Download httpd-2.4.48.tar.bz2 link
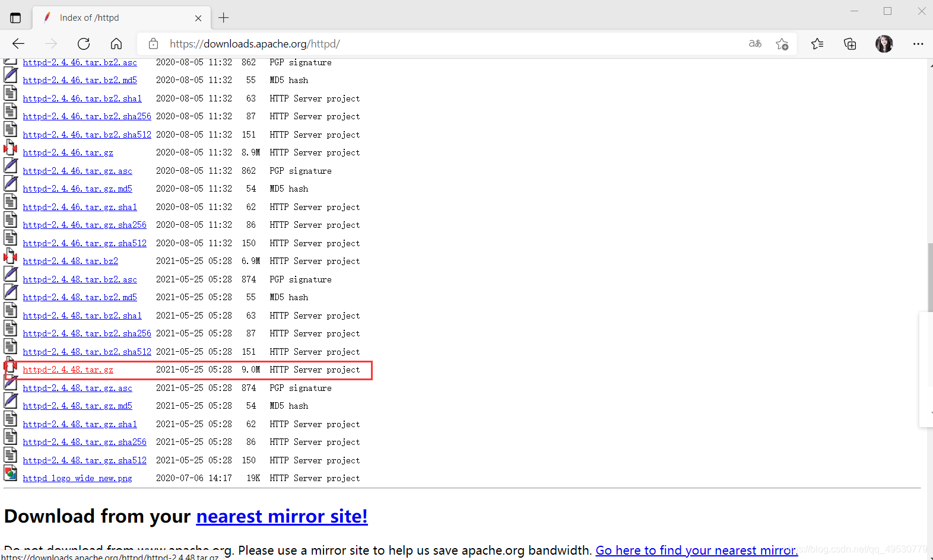The height and width of the screenshot is (560, 933). point(71,261)
